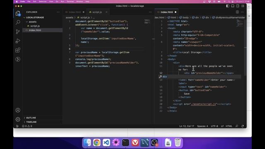Open Spotlight search in the menu bar

[229, 2]
